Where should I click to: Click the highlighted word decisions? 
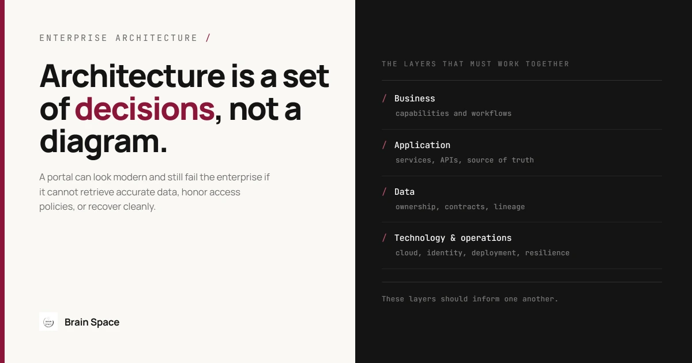point(144,109)
